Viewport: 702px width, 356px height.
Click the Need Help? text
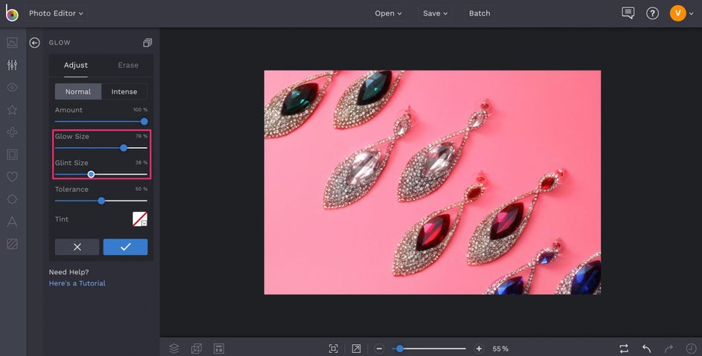(69, 272)
